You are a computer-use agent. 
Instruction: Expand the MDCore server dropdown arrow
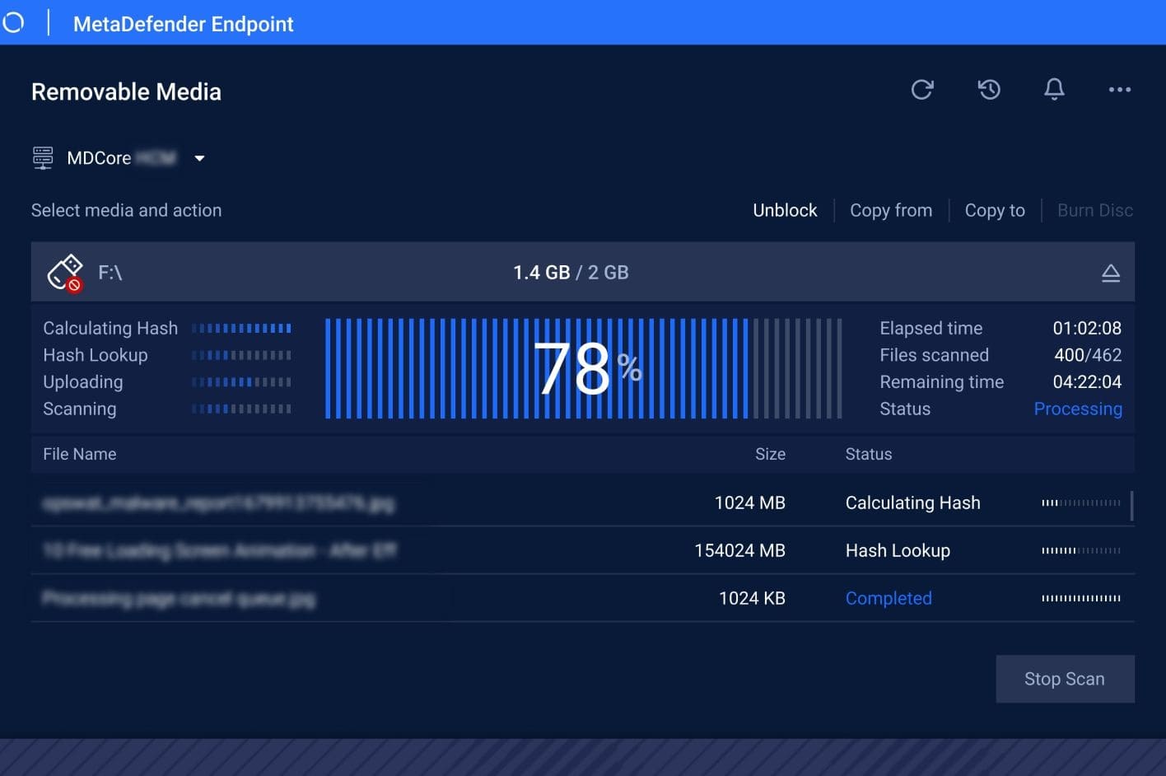(x=199, y=158)
